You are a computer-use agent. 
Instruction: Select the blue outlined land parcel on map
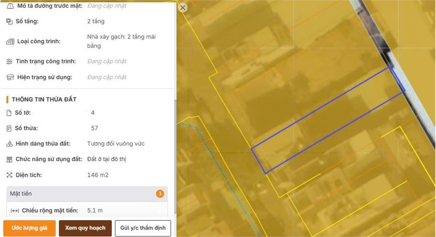click(328, 121)
